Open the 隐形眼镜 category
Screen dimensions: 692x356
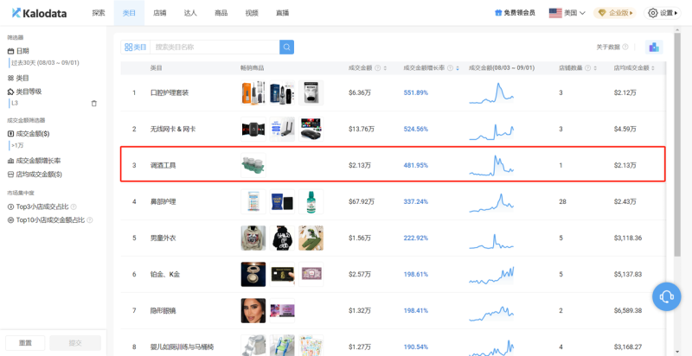pyautogui.click(x=163, y=310)
